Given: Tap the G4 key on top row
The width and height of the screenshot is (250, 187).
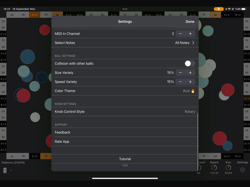Looking at the screenshot, I should (215, 15).
